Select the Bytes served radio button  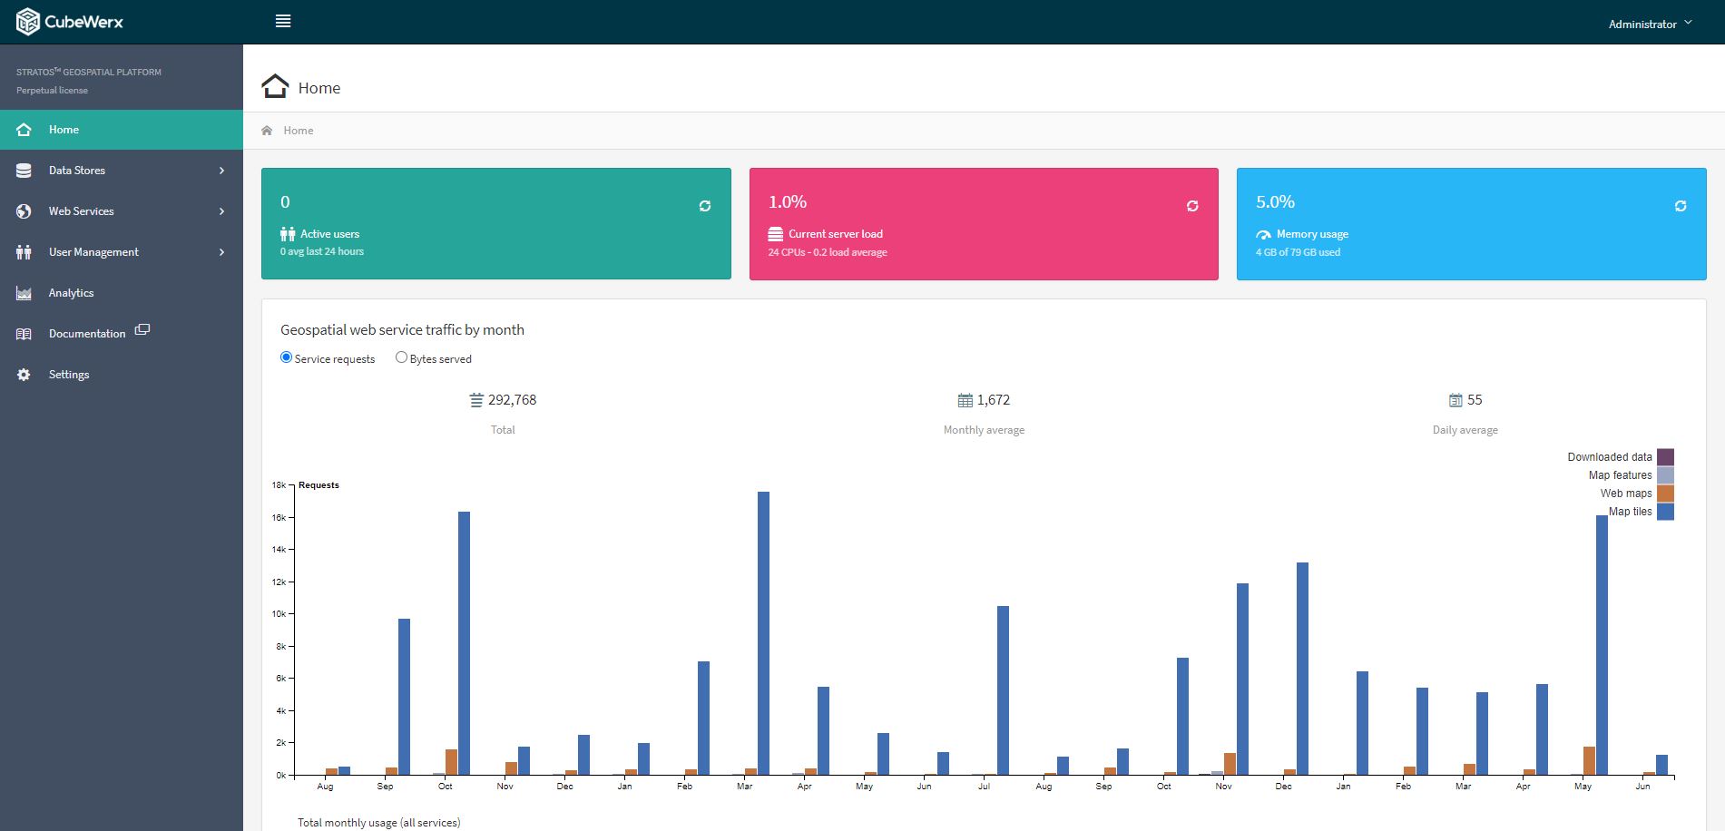[401, 357]
